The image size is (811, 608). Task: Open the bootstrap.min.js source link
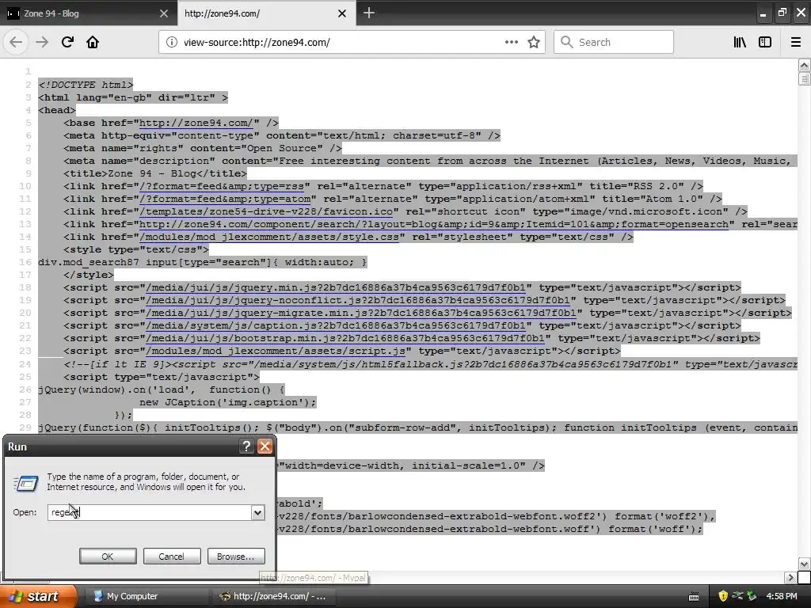(345, 338)
